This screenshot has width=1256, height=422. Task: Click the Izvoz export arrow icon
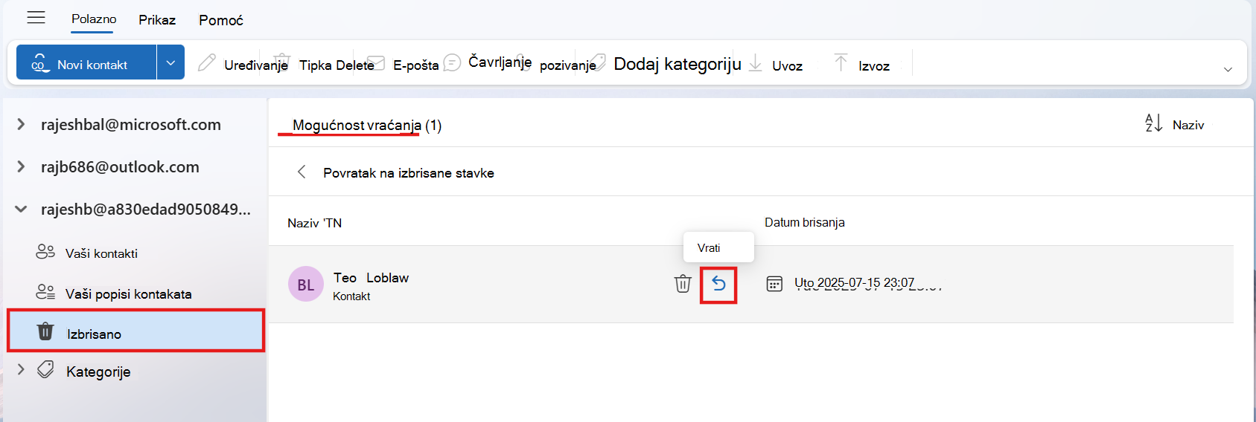[x=841, y=63]
